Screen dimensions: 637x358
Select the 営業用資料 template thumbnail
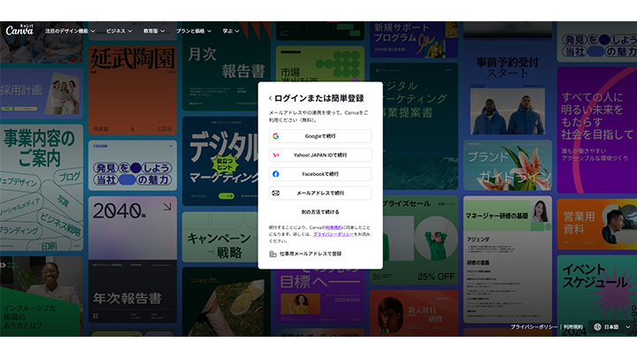[597, 224]
